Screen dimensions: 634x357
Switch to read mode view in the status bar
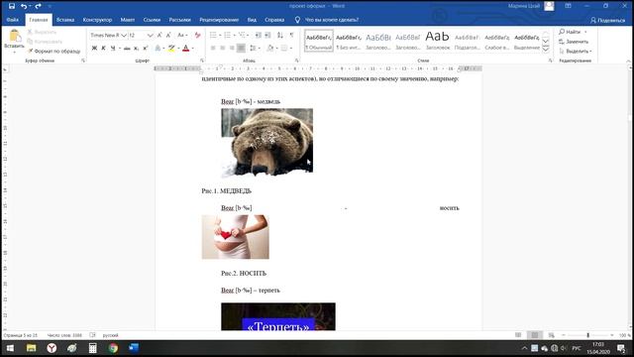pos(518,335)
